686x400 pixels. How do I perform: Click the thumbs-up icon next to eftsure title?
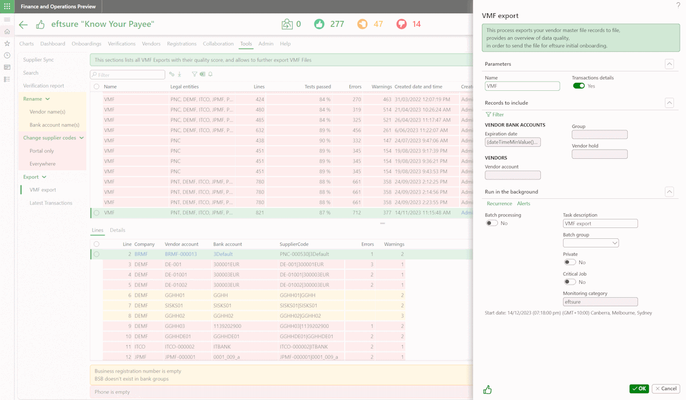pyautogui.click(x=40, y=25)
